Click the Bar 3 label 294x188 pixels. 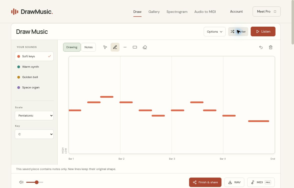pos(172,159)
